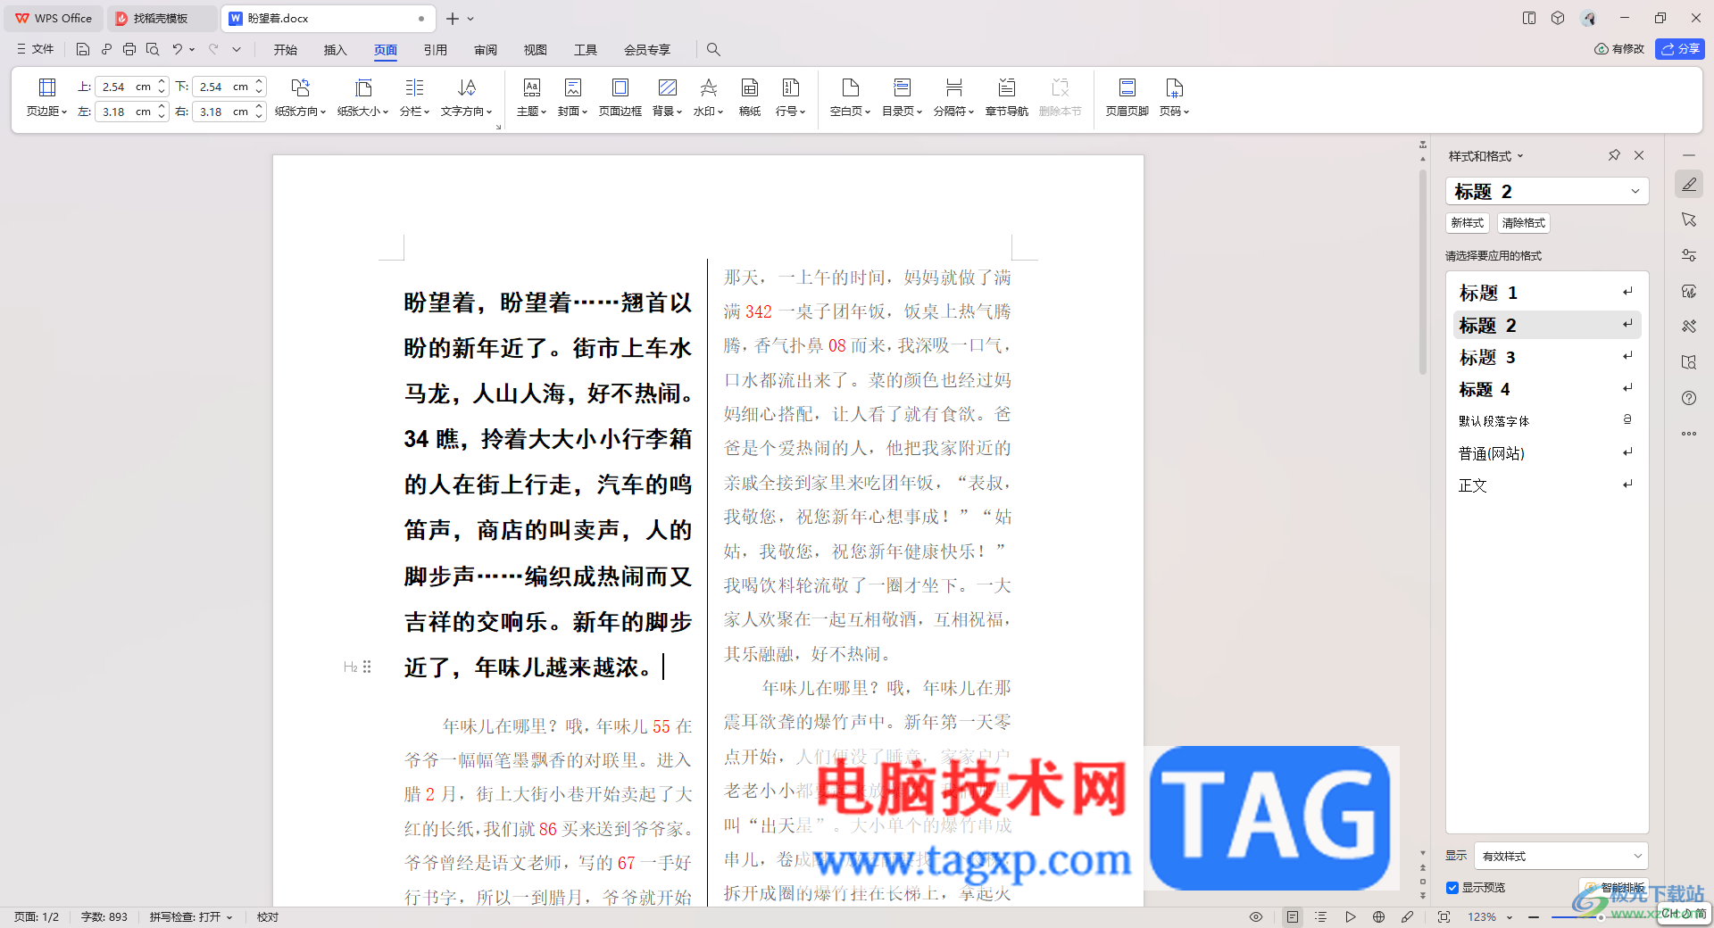Open the 页边距 margins tool
The image size is (1714, 928).
46,97
